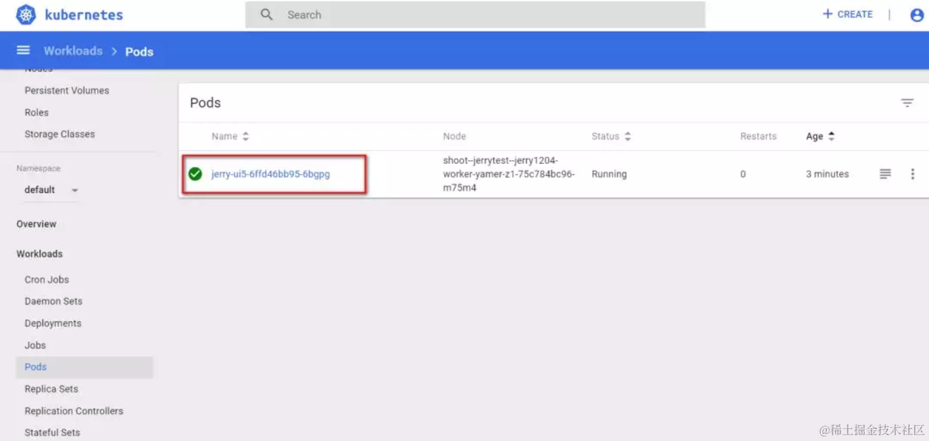929x441 pixels.
Task: Open Storage Classes in sidebar
Action: pyautogui.click(x=59, y=134)
